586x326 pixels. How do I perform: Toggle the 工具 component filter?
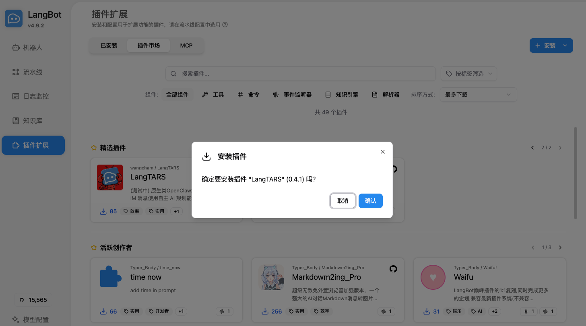pos(213,94)
